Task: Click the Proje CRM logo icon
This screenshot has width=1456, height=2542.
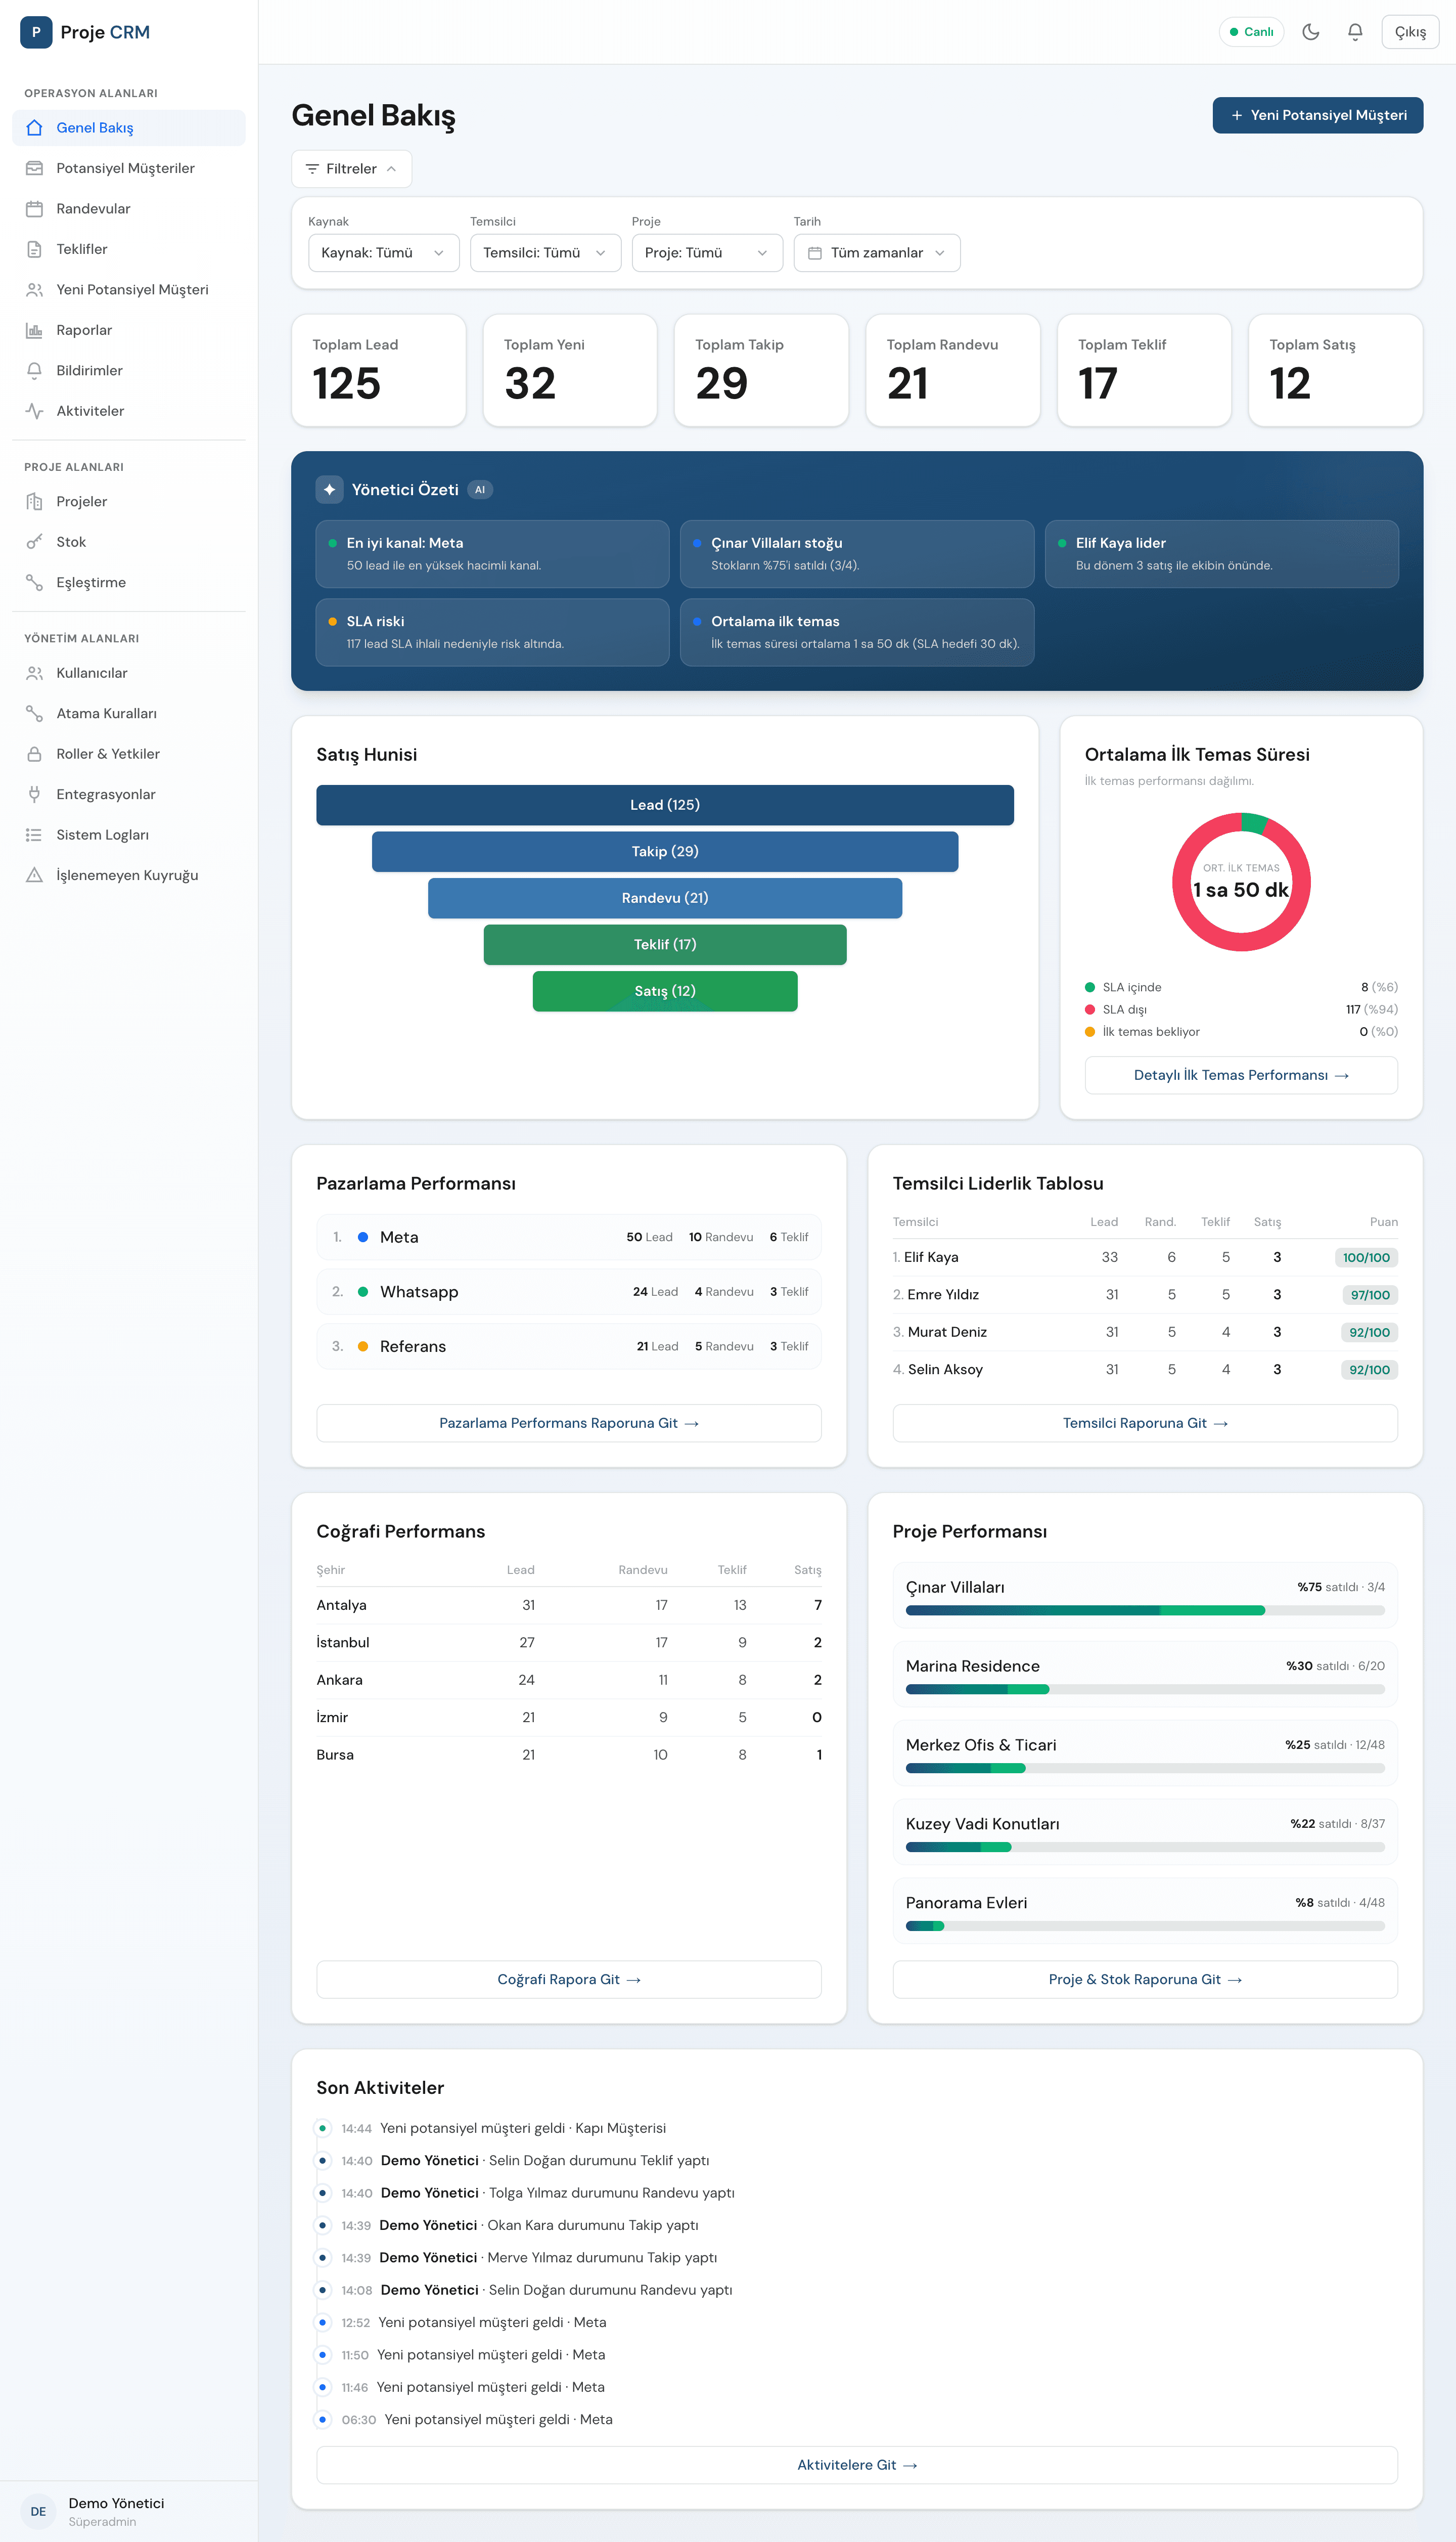Action: tap(36, 32)
